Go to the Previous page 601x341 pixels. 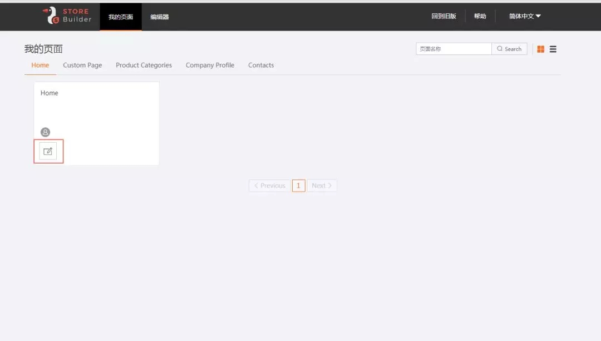click(x=269, y=185)
